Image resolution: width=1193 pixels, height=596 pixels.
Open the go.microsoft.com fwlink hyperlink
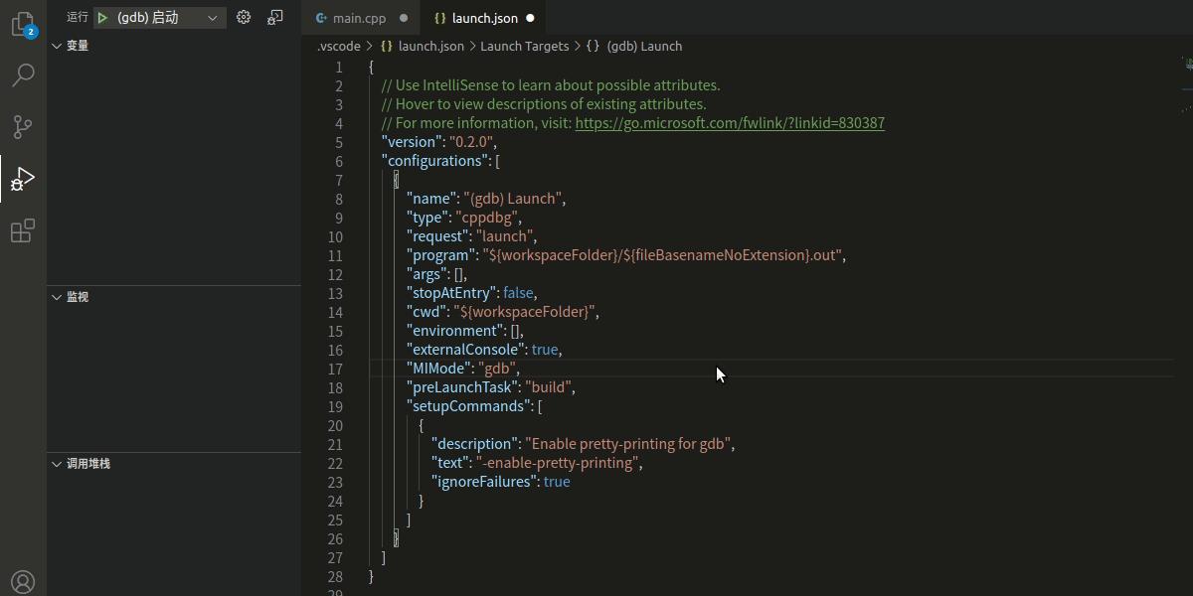[x=729, y=123]
